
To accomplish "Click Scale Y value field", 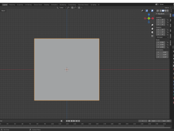I will pos(161,45).
